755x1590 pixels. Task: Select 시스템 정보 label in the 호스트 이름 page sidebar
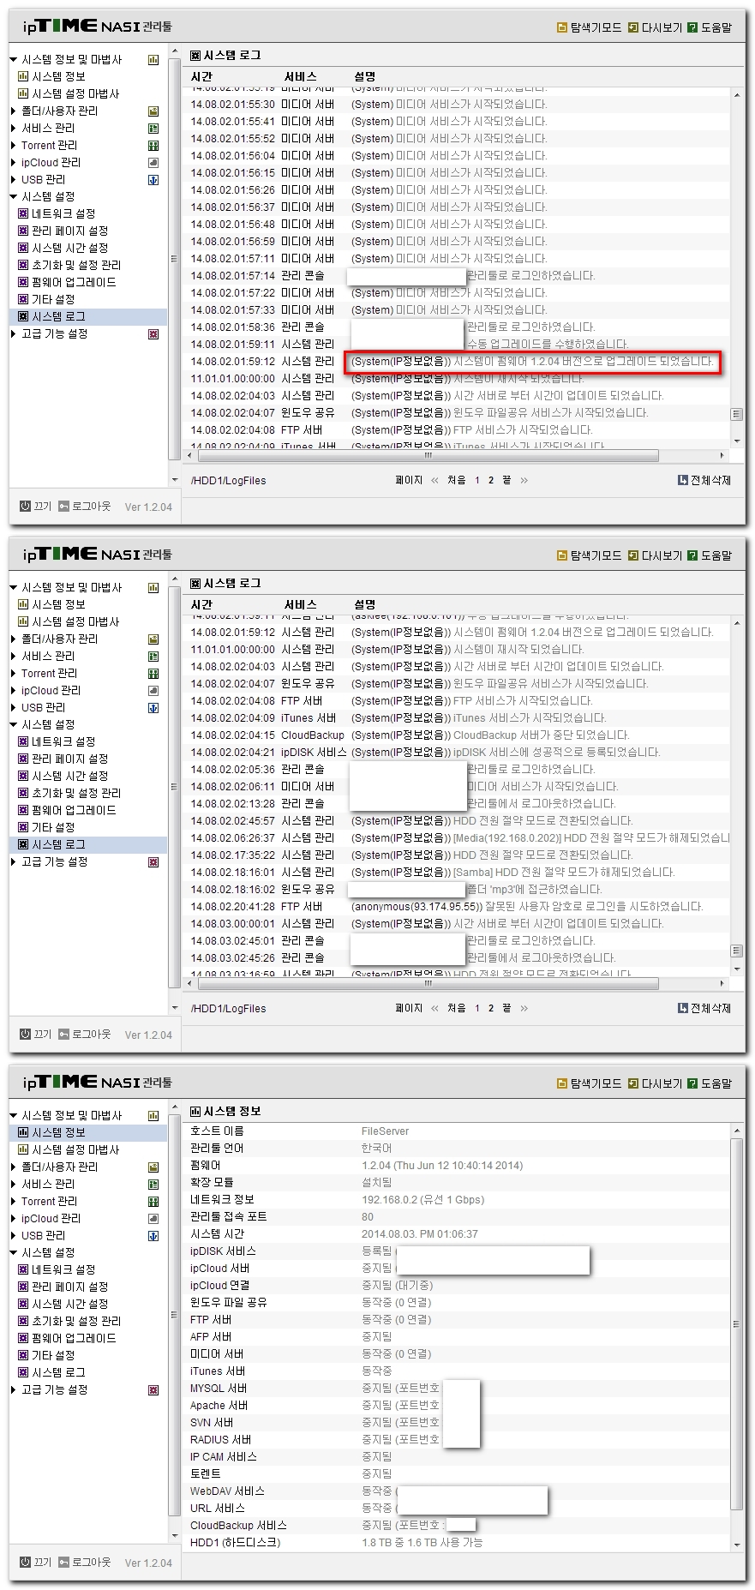point(58,1132)
